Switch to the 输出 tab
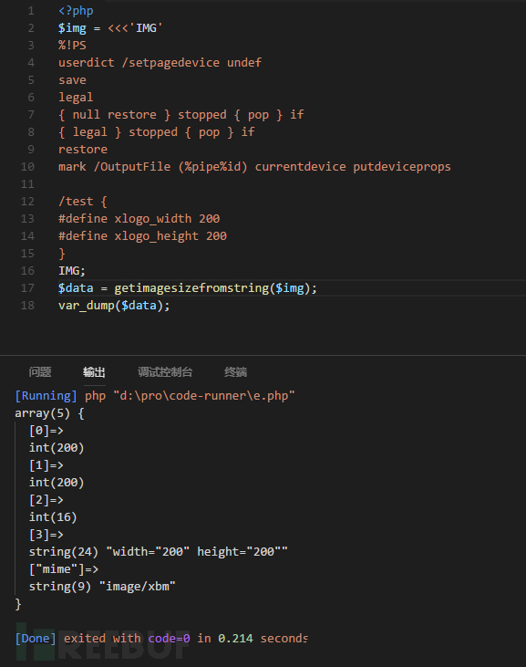 (94, 372)
